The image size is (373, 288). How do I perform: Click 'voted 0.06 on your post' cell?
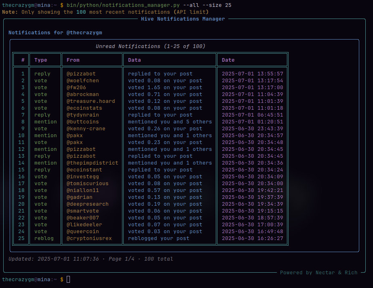point(165,211)
